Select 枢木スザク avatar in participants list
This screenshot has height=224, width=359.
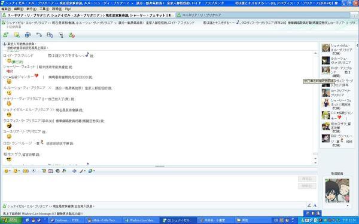coord(325,126)
